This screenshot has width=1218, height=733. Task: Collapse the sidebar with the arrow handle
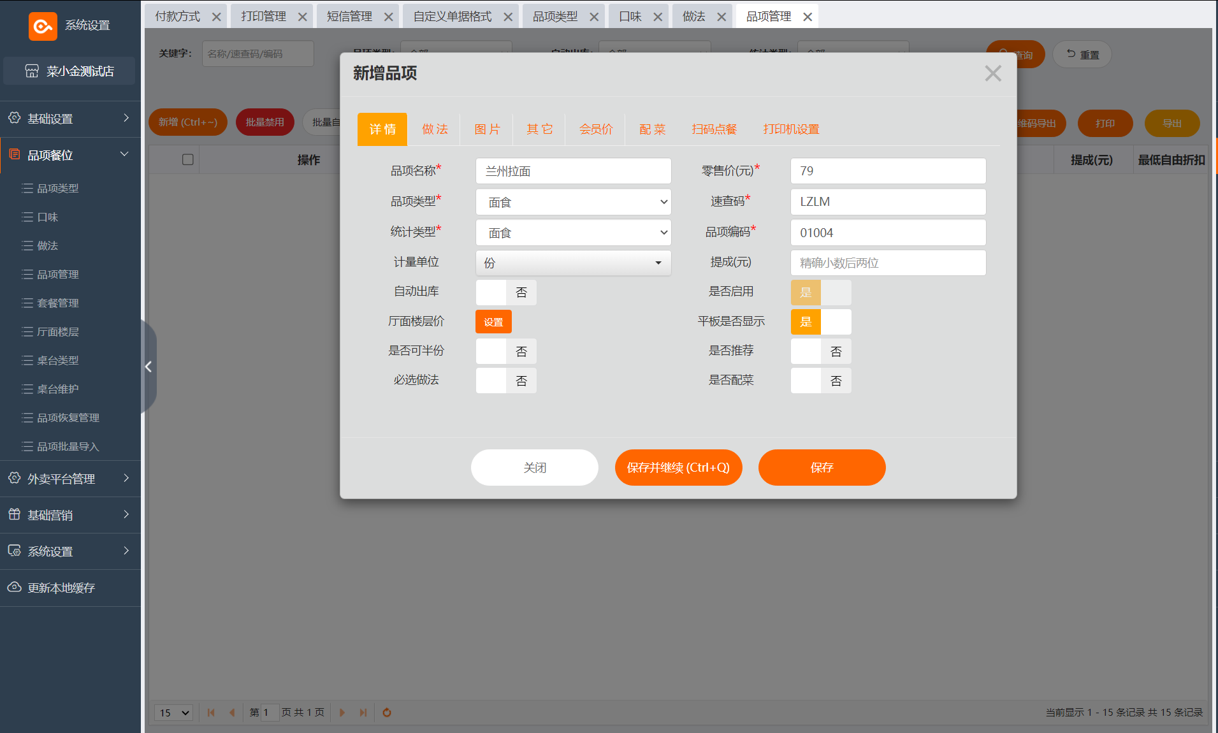[149, 366]
